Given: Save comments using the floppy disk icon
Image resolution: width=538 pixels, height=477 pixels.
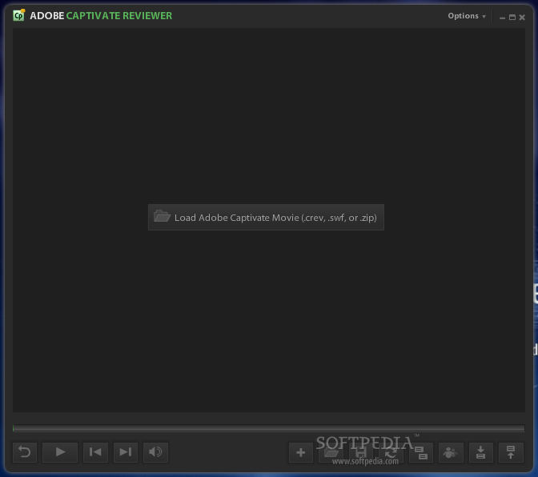Looking at the screenshot, I should pos(360,452).
